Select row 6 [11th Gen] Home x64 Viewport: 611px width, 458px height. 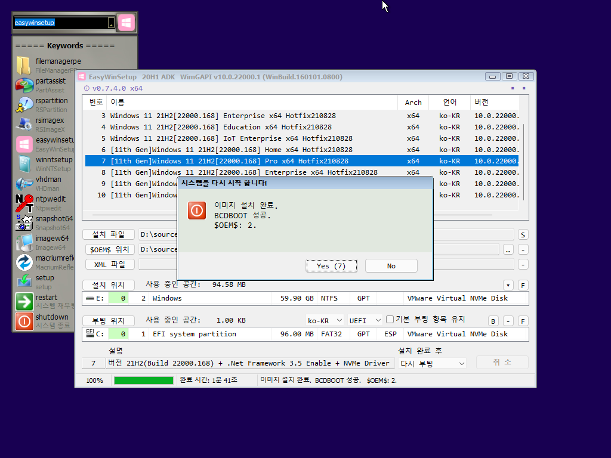[302, 150]
